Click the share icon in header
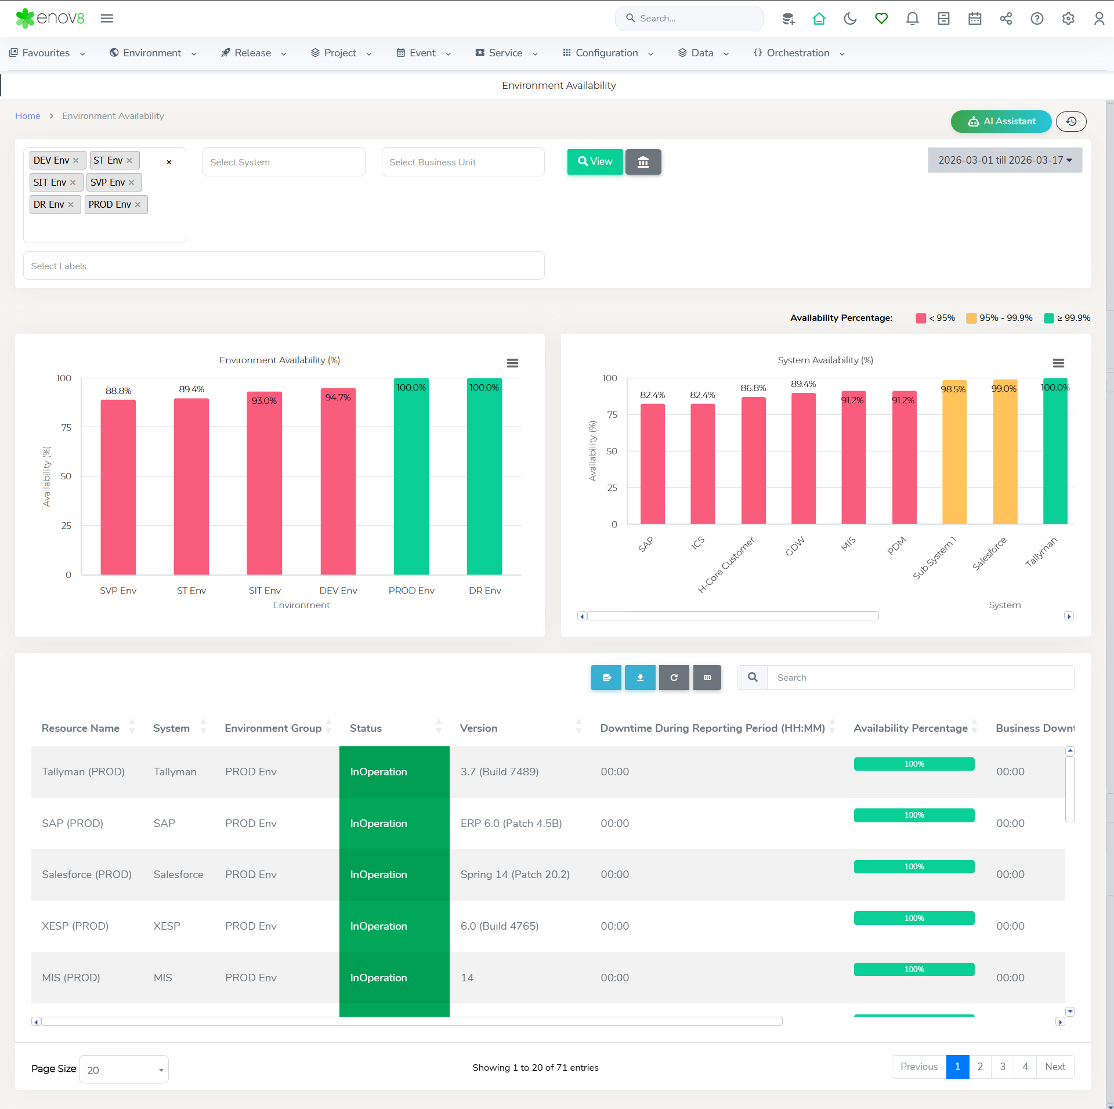Image resolution: width=1114 pixels, height=1109 pixels. [1006, 19]
